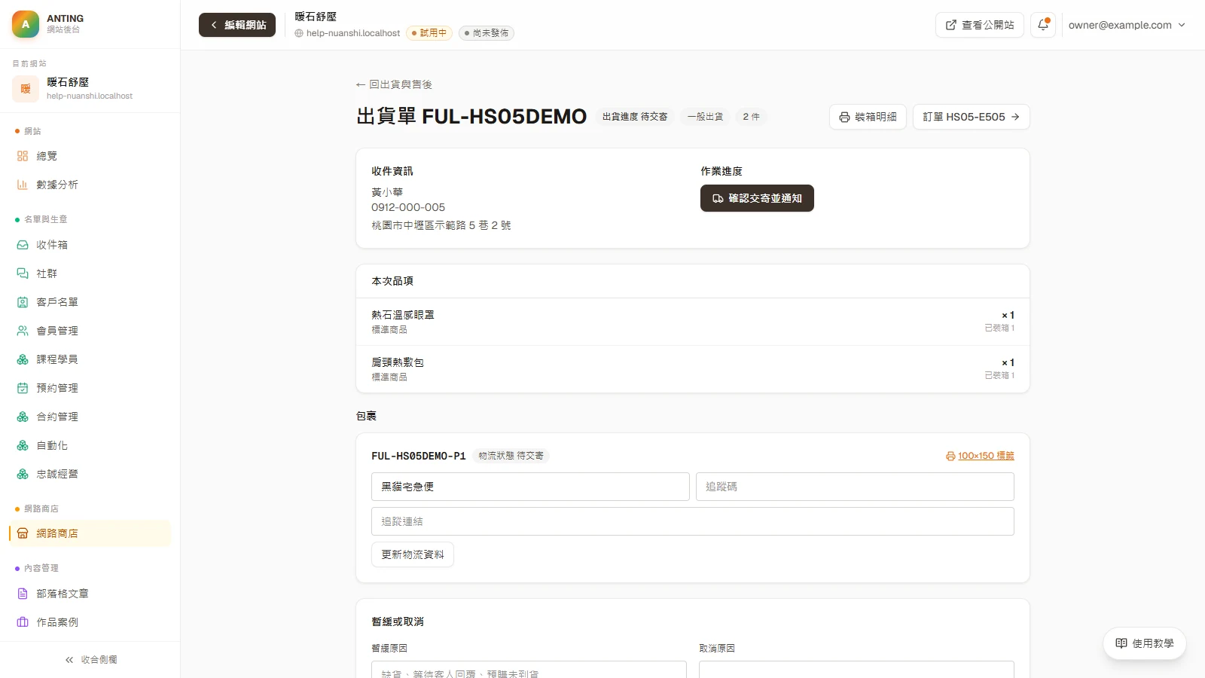The image size is (1205, 678).
Task: Open owner@example.com account dropdown
Action: pyautogui.click(x=1127, y=25)
